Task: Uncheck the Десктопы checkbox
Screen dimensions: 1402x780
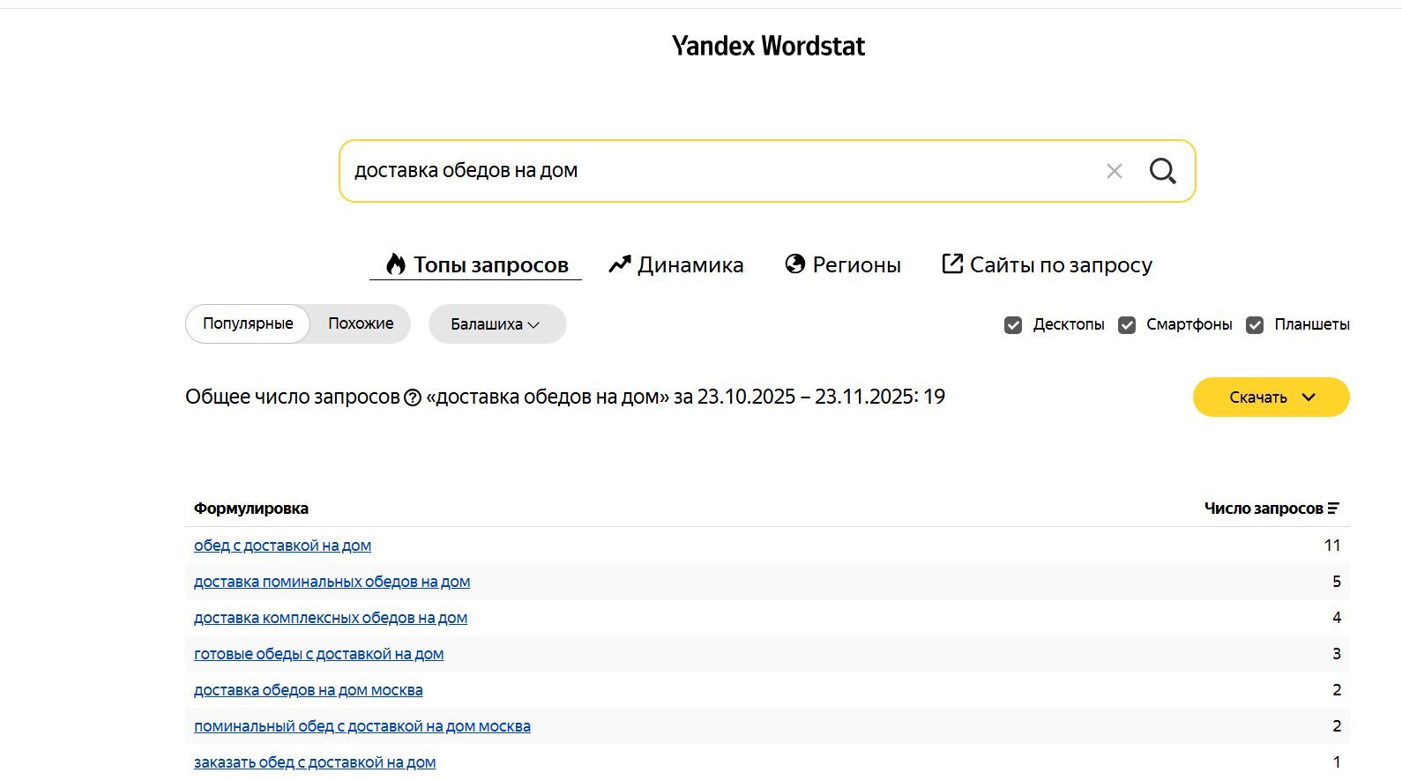Action: click(1013, 325)
